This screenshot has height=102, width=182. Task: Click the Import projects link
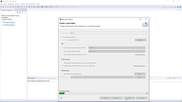coord(10,25)
